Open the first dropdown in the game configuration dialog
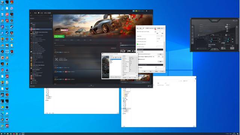 [133, 57]
